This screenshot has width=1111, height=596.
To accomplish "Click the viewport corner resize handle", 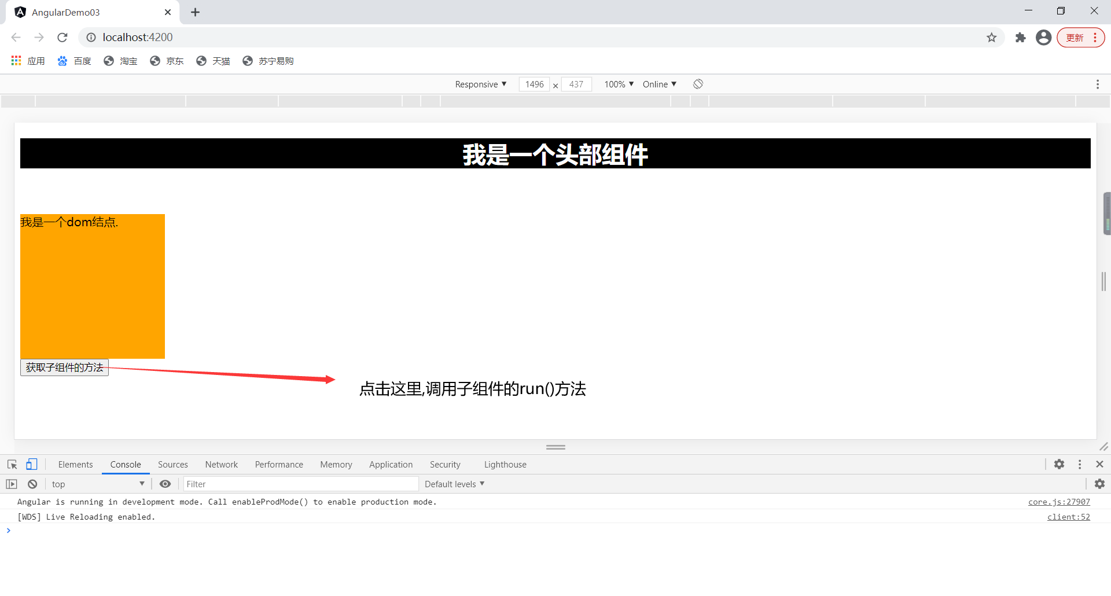I will tap(1103, 447).
